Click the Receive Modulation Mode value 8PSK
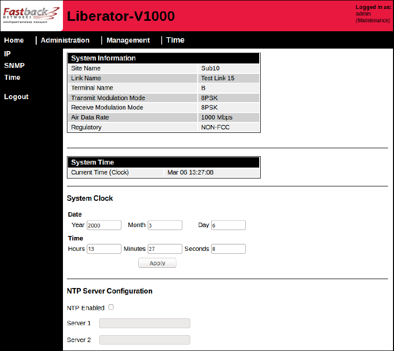 pos(209,108)
